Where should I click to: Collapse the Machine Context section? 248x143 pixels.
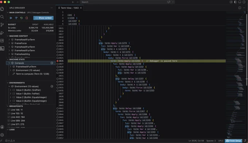tap(8, 36)
